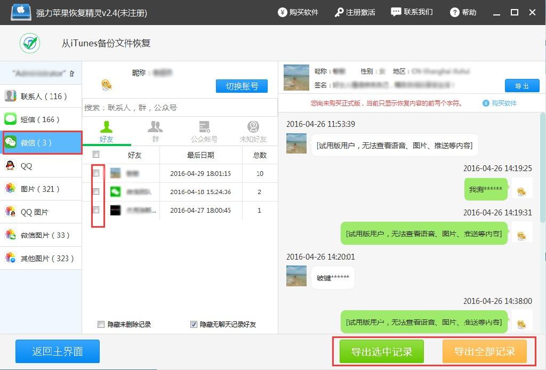Viewport: 546px width, 370px height.
Task: Switch to the 群 groups tab
Action: pyautogui.click(x=155, y=132)
